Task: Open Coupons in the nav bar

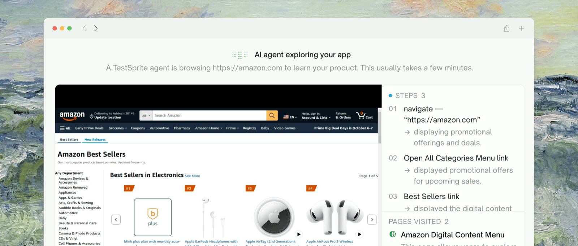Action: coord(138,128)
